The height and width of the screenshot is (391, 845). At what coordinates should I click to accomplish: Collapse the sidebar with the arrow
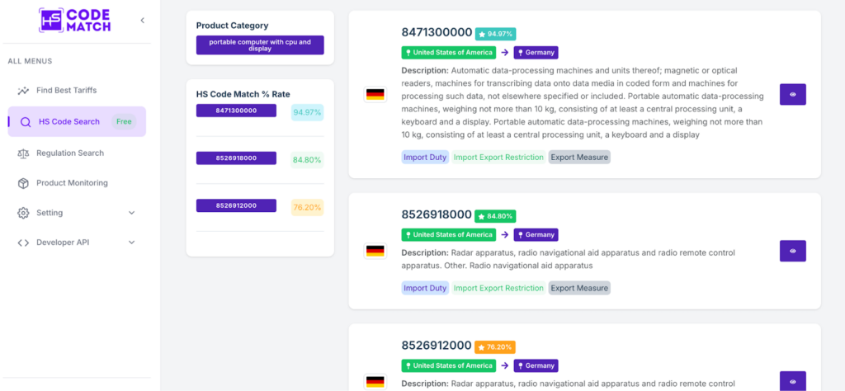[x=142, y=21]
